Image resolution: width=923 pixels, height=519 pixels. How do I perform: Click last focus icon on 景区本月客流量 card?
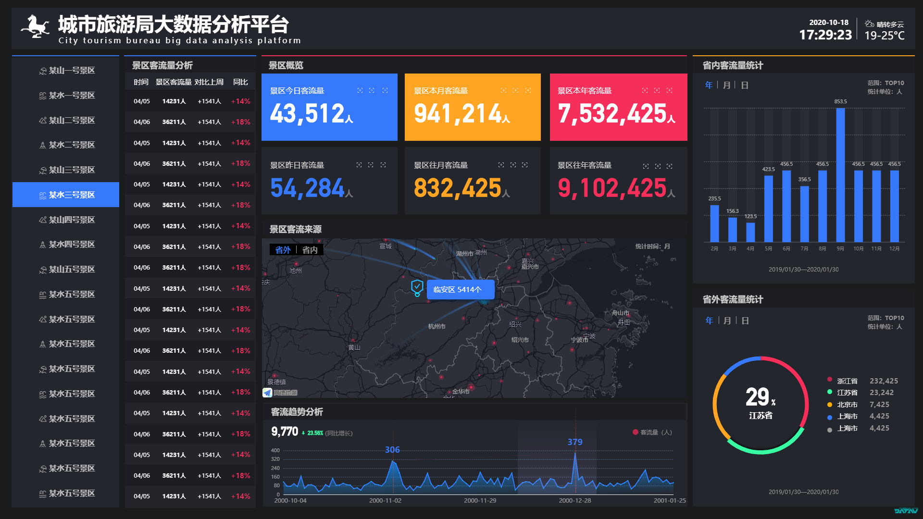tap(528, 90)
